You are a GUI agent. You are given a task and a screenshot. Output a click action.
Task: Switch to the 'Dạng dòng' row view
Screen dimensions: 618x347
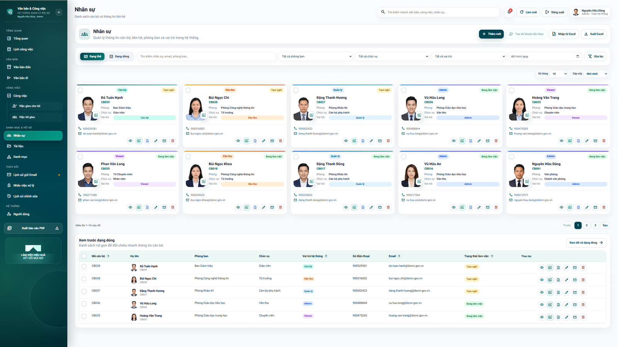coord(119,56)
